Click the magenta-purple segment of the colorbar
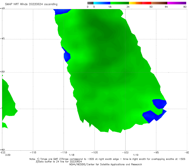Image resolution: width=189 pixels, height=166 pixels. click(177, 3)
